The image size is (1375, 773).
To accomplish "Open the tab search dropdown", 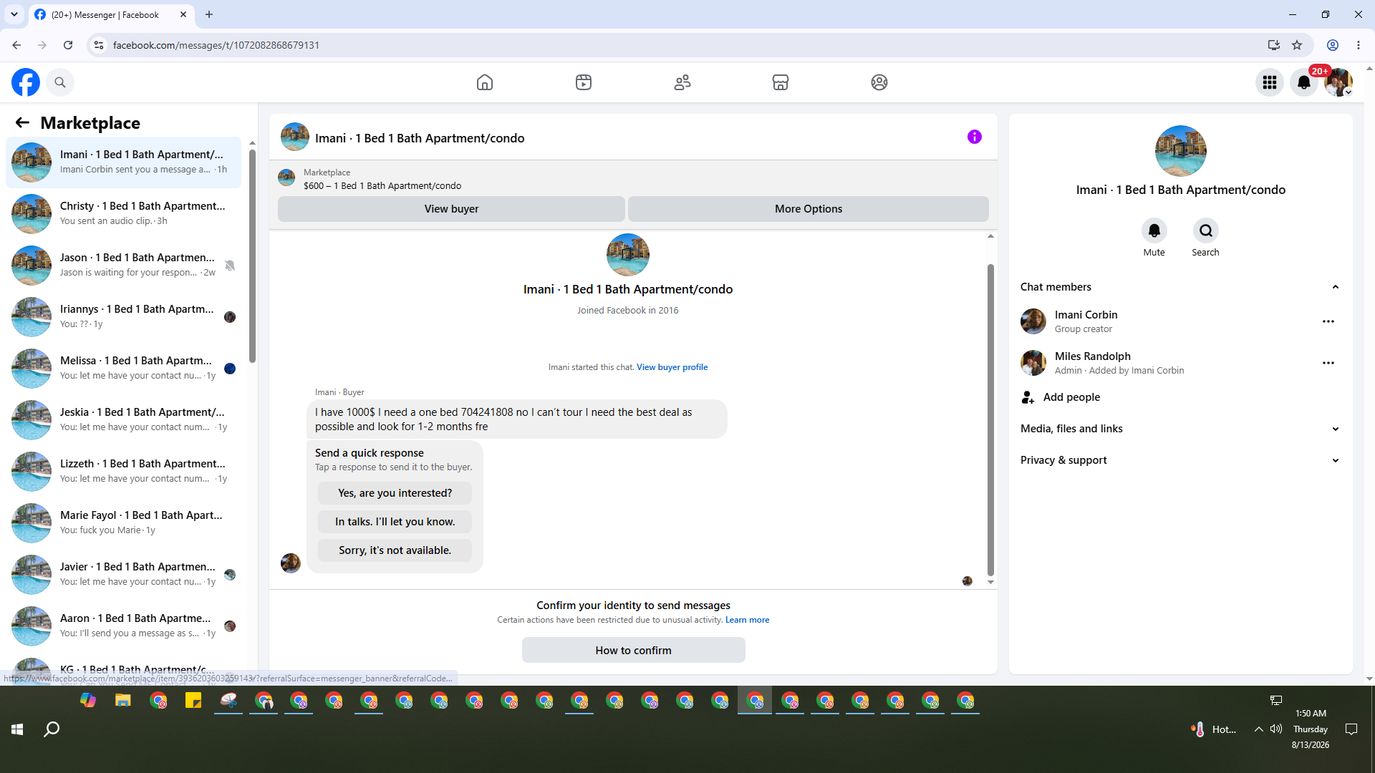I will [14, 14].
